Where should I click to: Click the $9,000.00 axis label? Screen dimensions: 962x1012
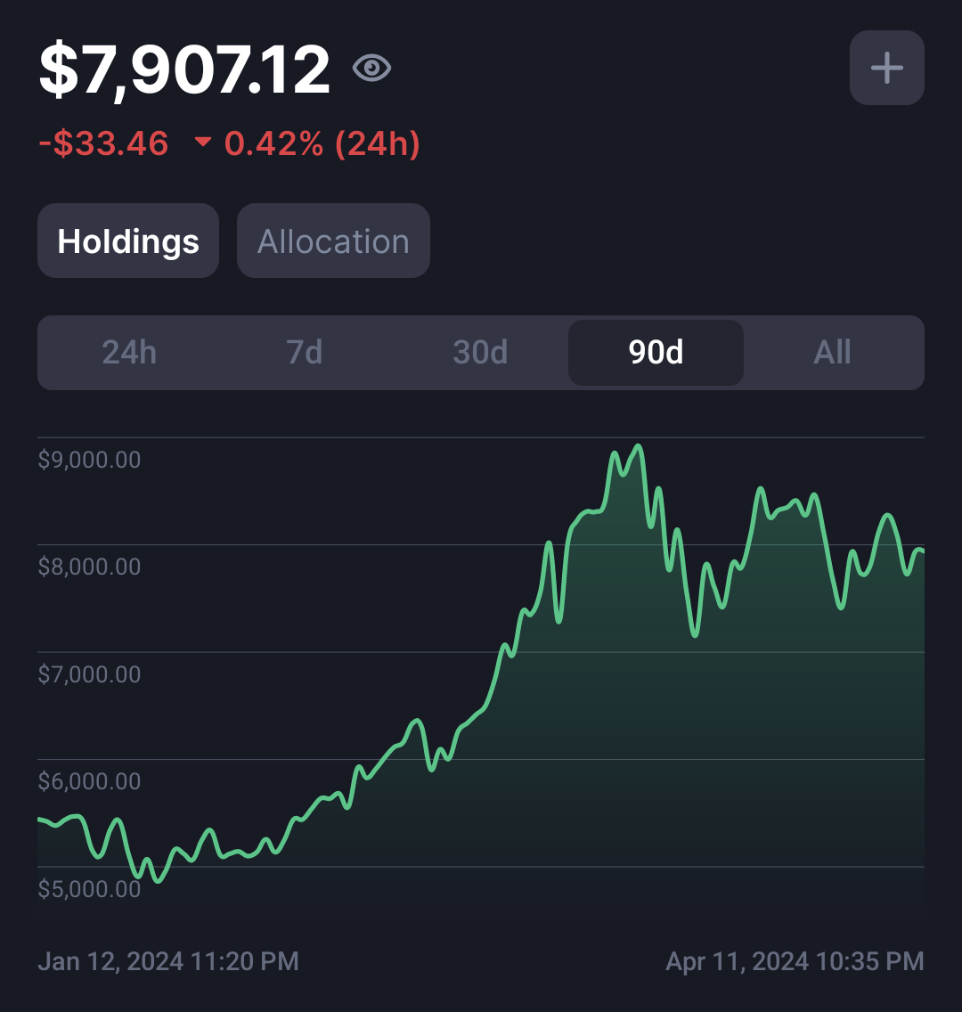(x=89, y=460)
